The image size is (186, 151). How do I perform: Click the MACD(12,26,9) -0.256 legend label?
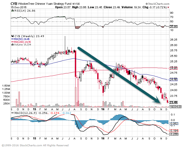coord(31,113)
